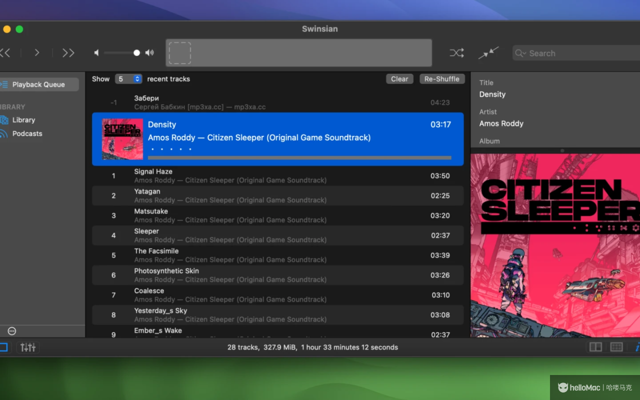Open the recent tracks count dropdown
The width and height of the screenshot is (640, 400).
(x=128, y=79)
